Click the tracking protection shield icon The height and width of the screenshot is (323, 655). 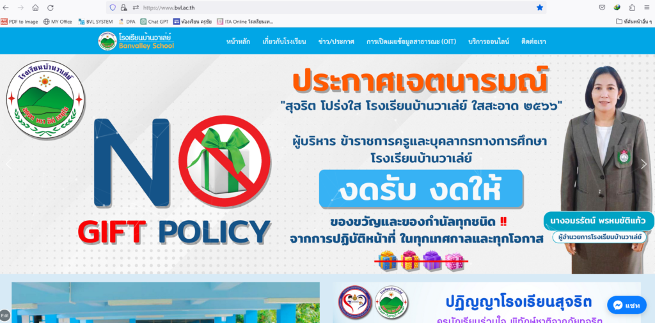coord(113,8)
